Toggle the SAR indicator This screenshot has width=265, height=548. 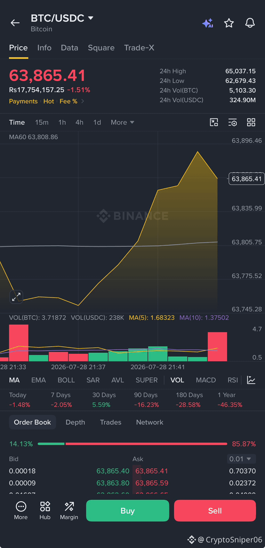[x=93, y=380]
